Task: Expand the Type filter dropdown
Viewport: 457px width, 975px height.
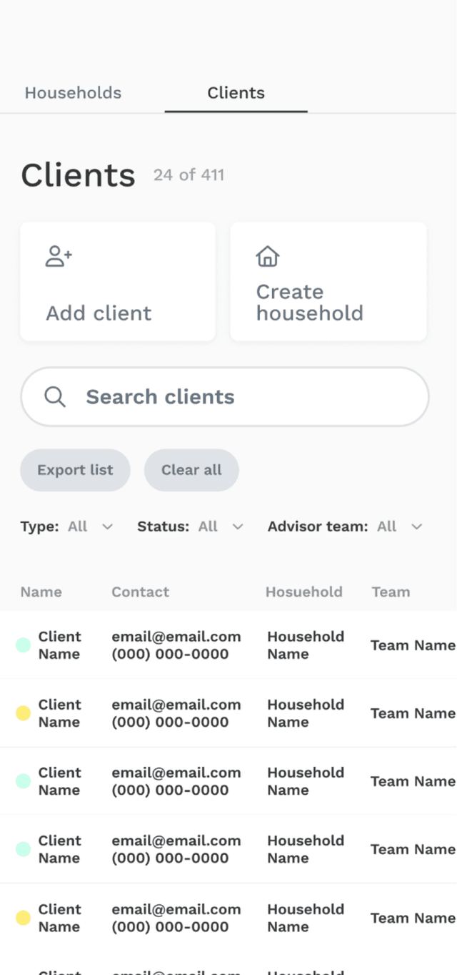Action: click(107, 526)
